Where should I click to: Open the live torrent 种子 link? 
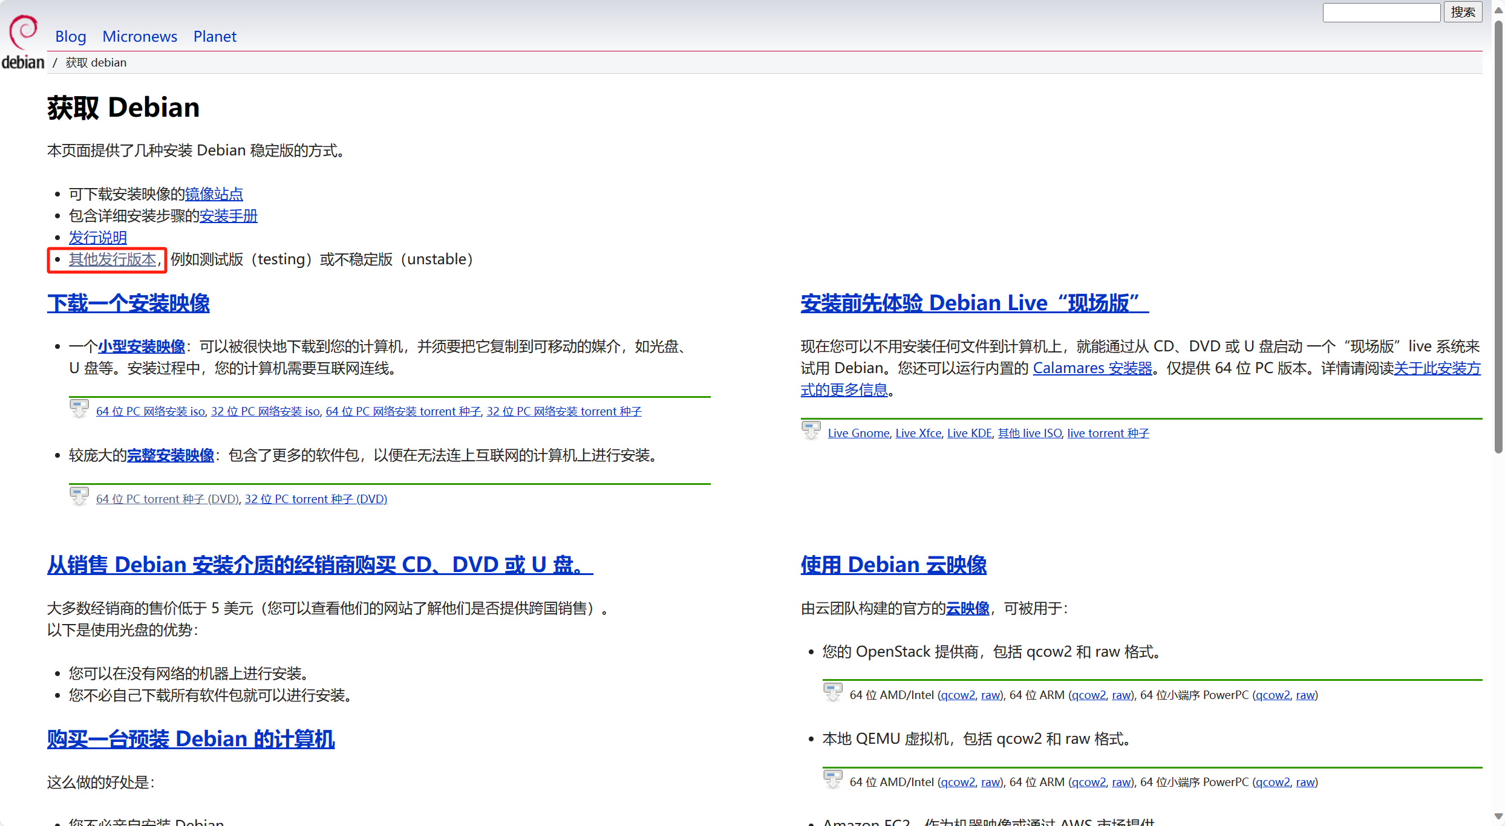(1108, 433)
